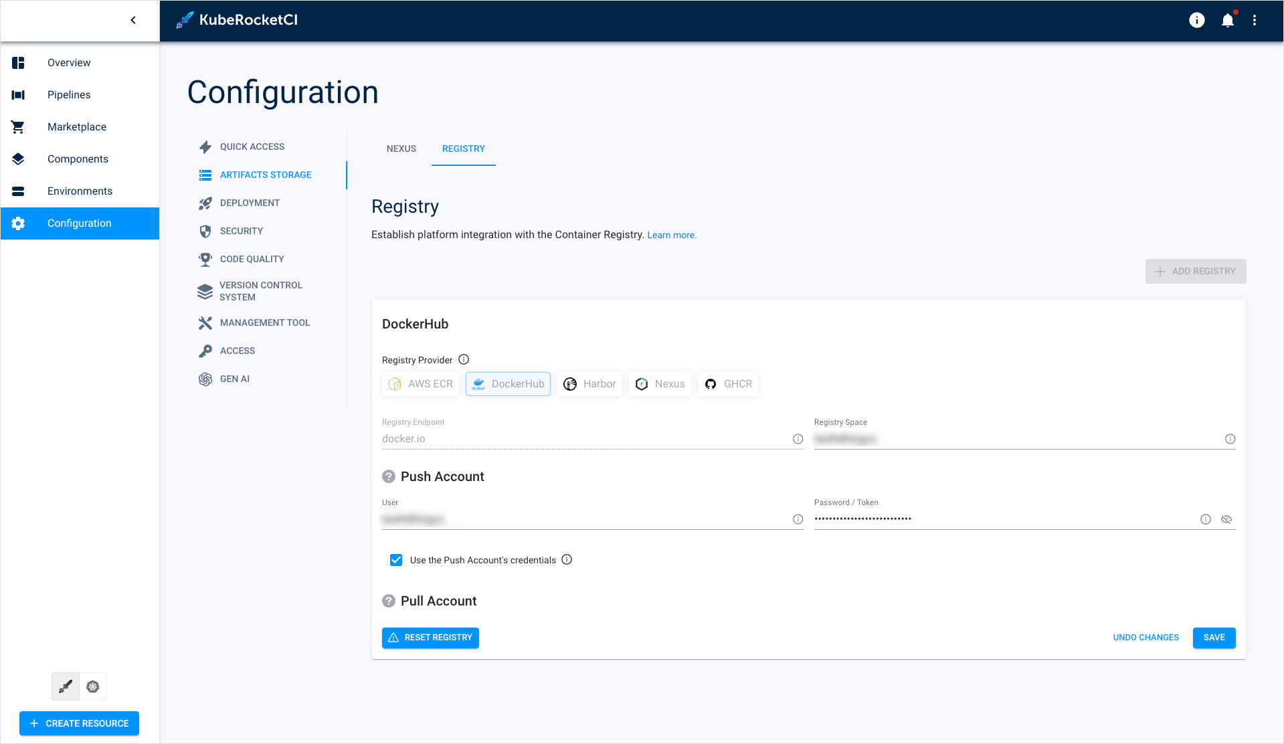This screenshot has width=1284, height=744.
Task: Open Deployment configuration section
Action: [x=267, y=203]
